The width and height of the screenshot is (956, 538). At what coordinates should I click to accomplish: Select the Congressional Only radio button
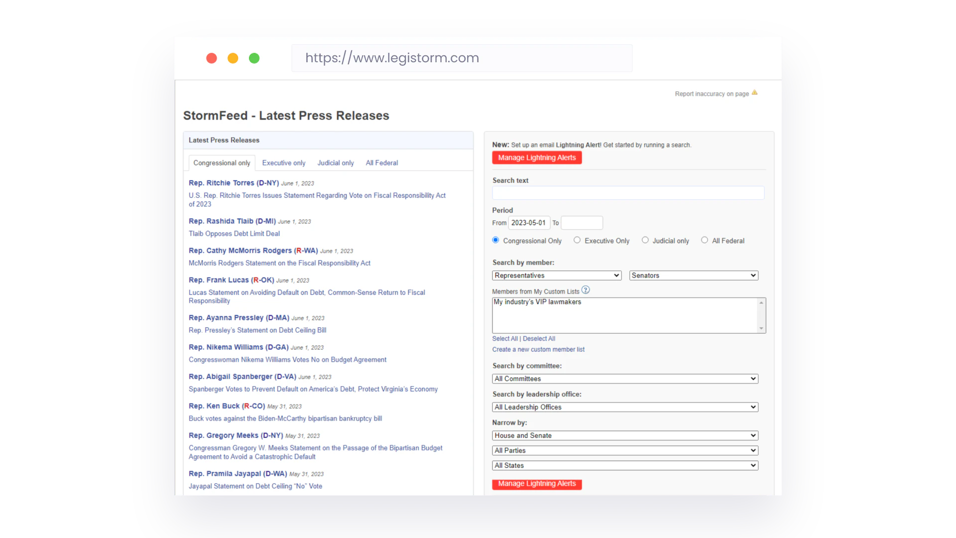coord(495,240)
